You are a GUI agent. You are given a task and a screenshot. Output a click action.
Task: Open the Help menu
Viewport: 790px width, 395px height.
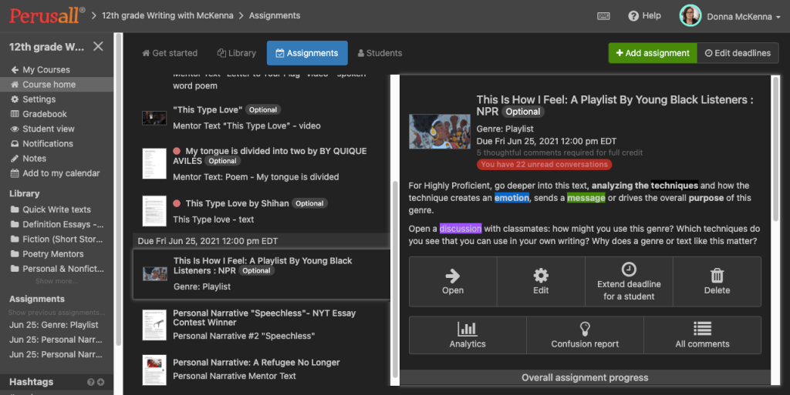644,15
